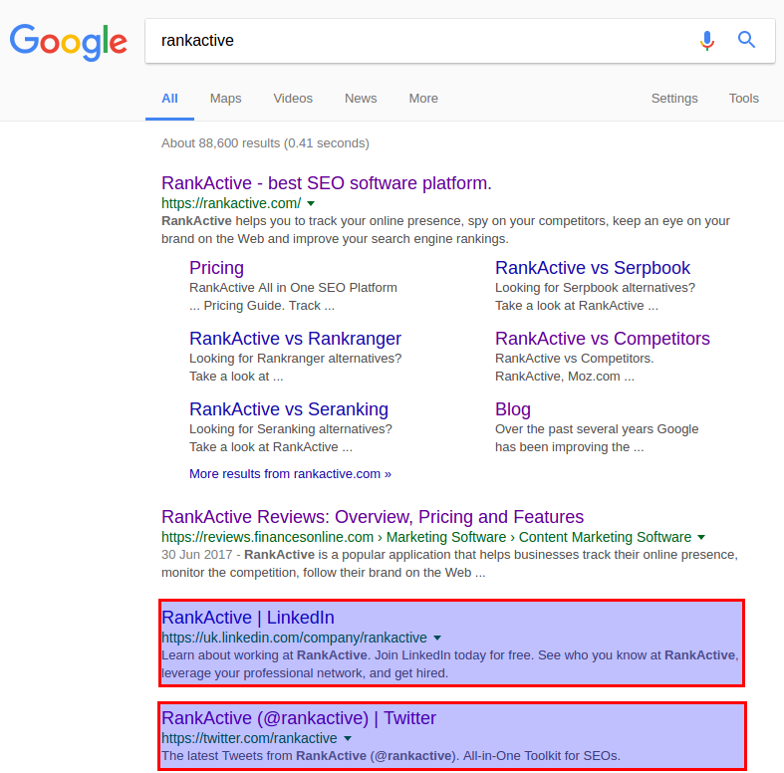The width and height of the screenshot is (784, 773).
Task: Switch to the Videos tab
Action: pos(293,99)
